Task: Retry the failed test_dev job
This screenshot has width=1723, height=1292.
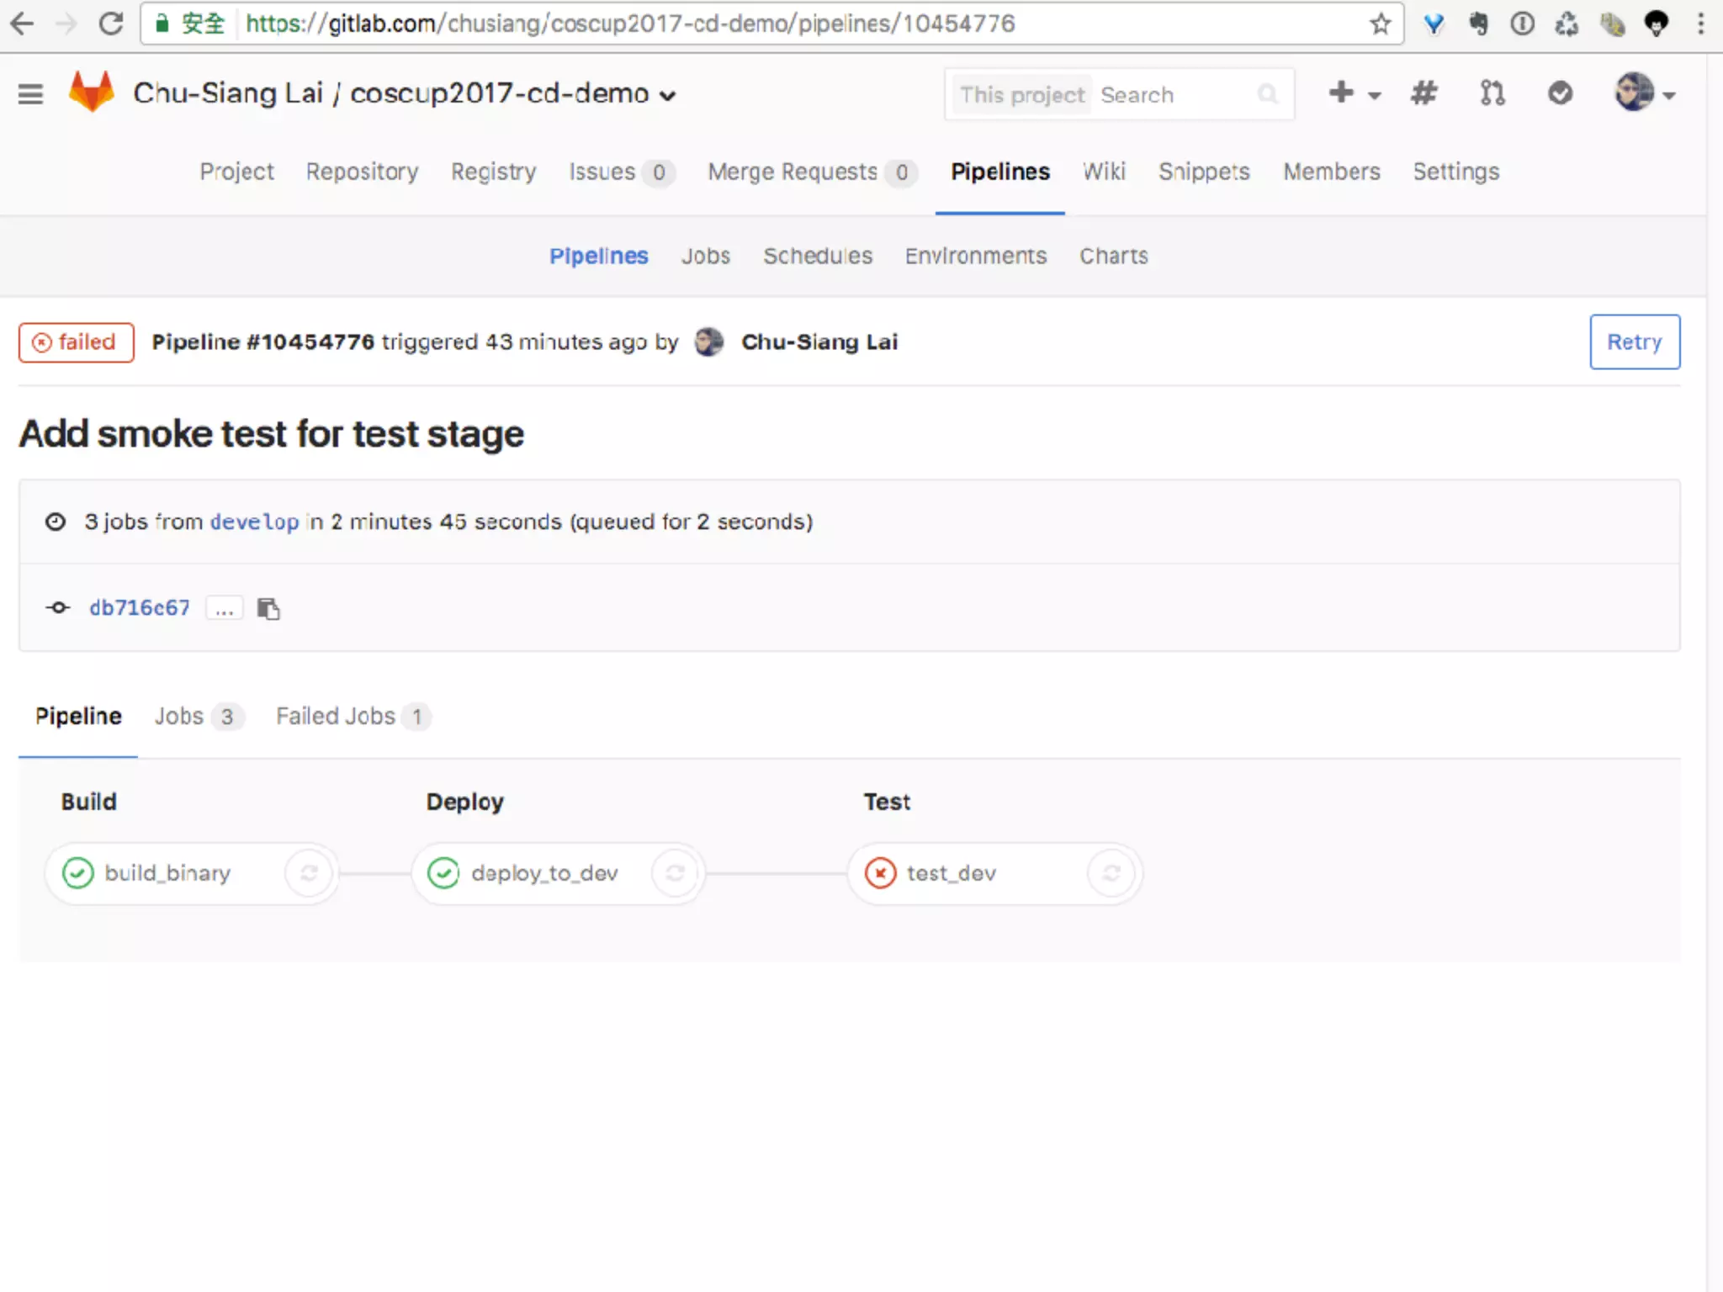Action: [1111, 873]
